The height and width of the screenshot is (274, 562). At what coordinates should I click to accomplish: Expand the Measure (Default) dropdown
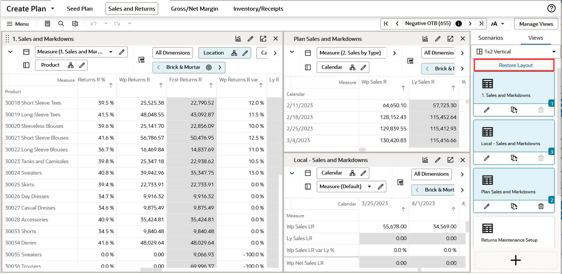pyautogui.click(x=369, y=186)
